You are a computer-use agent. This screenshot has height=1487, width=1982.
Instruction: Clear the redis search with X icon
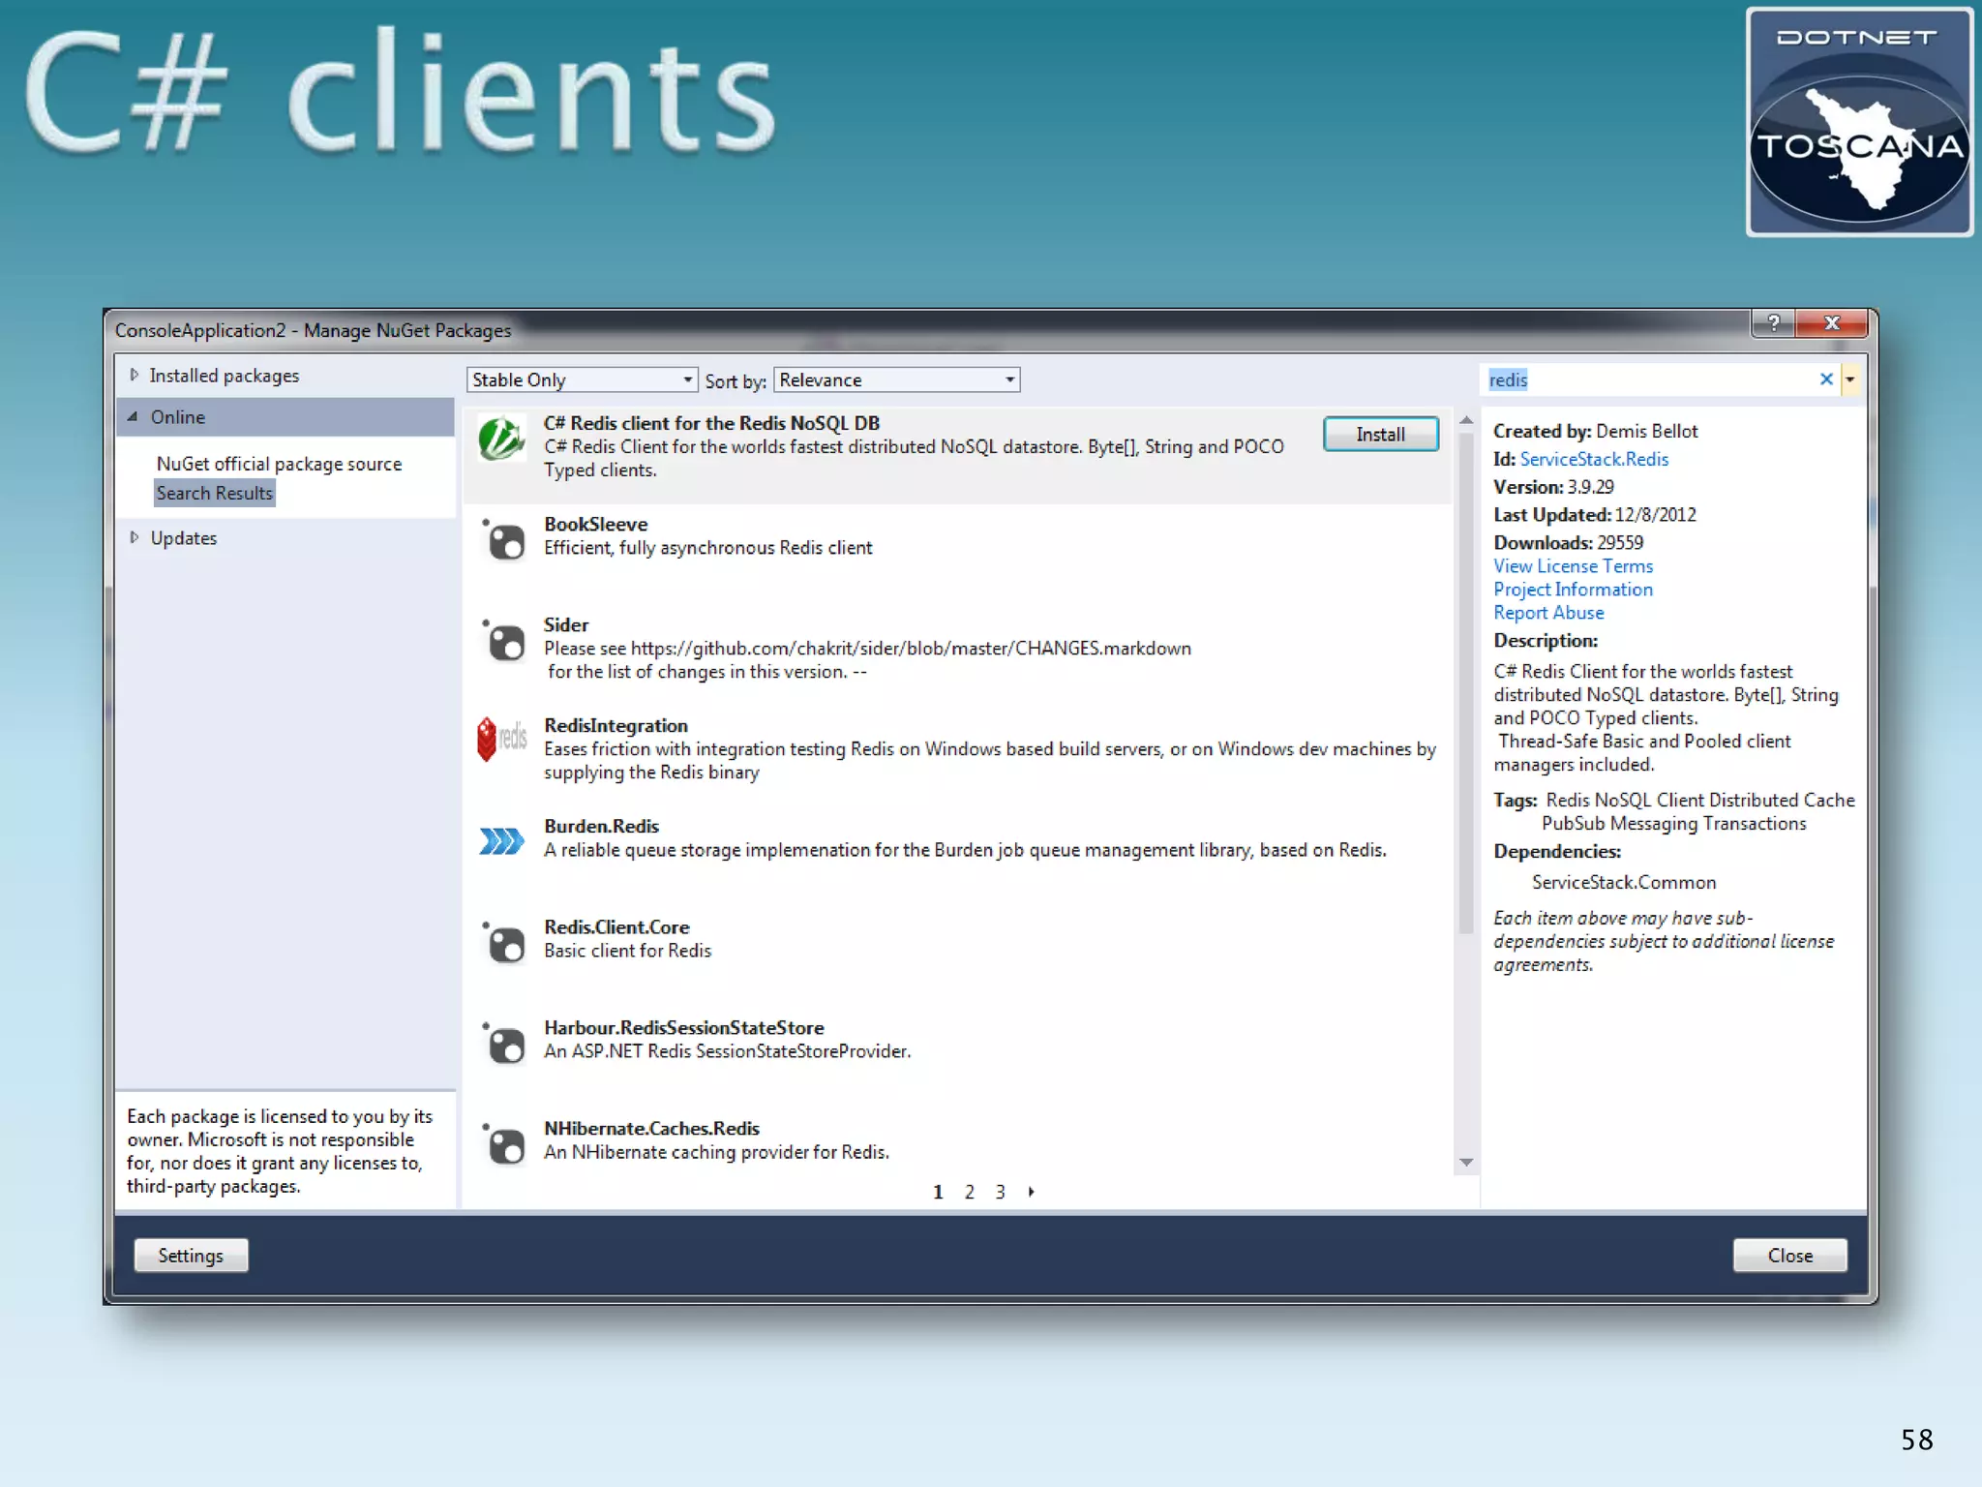tap(1825, 379)
